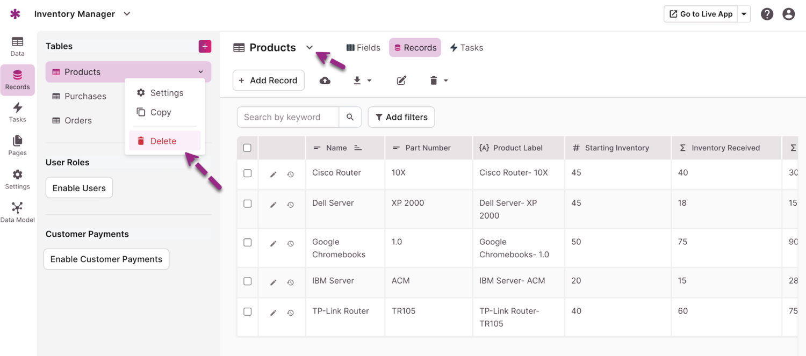Open the Data Model sidebar icon
This screenshot has height=356, width=806.
point(17,212)
